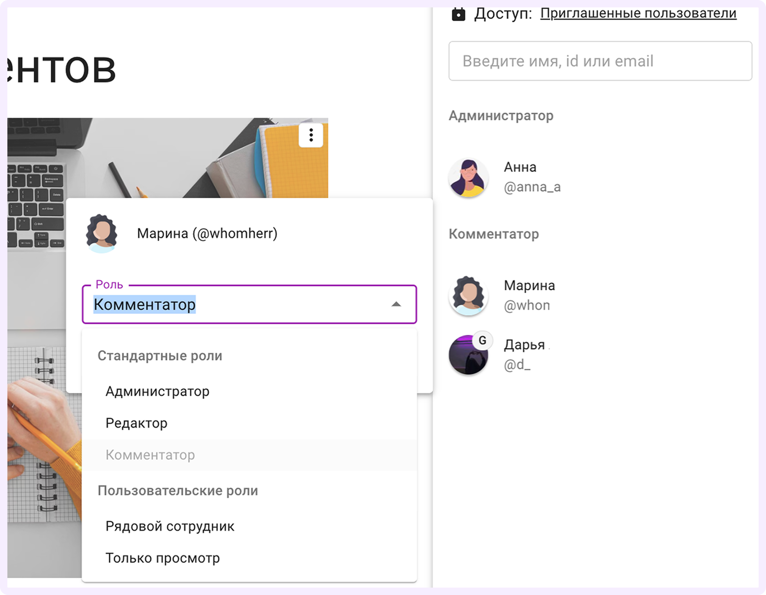766x595 pixels.
Task: Click the G badge on Дарья's avatar
Action: click(482, 340)
